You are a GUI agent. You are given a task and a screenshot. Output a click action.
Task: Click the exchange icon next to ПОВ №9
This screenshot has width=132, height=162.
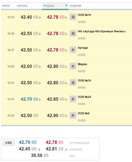pyautogui.click(x=73, y=115)
